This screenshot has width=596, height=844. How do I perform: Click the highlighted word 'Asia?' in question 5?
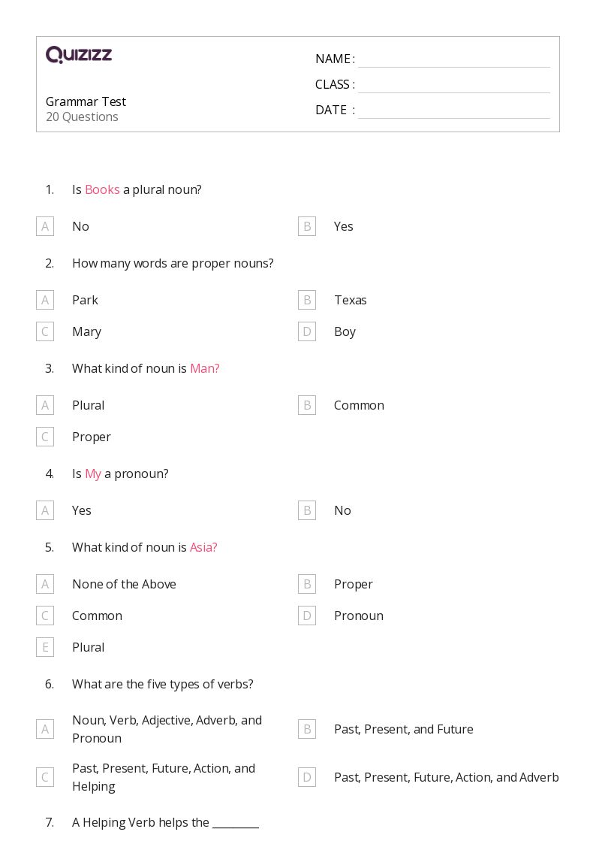[x=203, y=547]
